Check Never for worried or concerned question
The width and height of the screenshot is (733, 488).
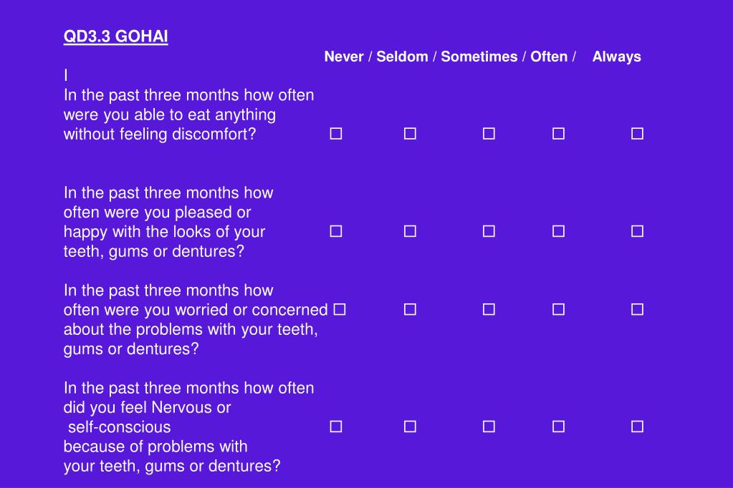tap(340, 309)
